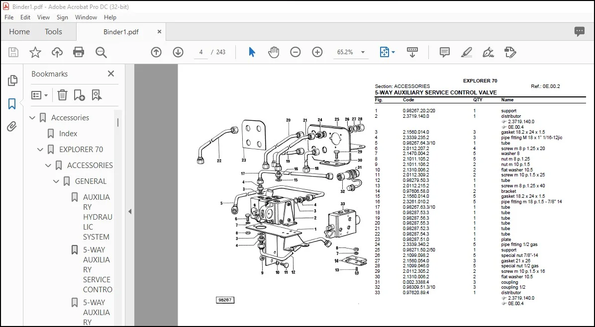Click the 'Ref.: 0E.00.2' text
This screenshot has width=595, height=327.
(545, 86)
